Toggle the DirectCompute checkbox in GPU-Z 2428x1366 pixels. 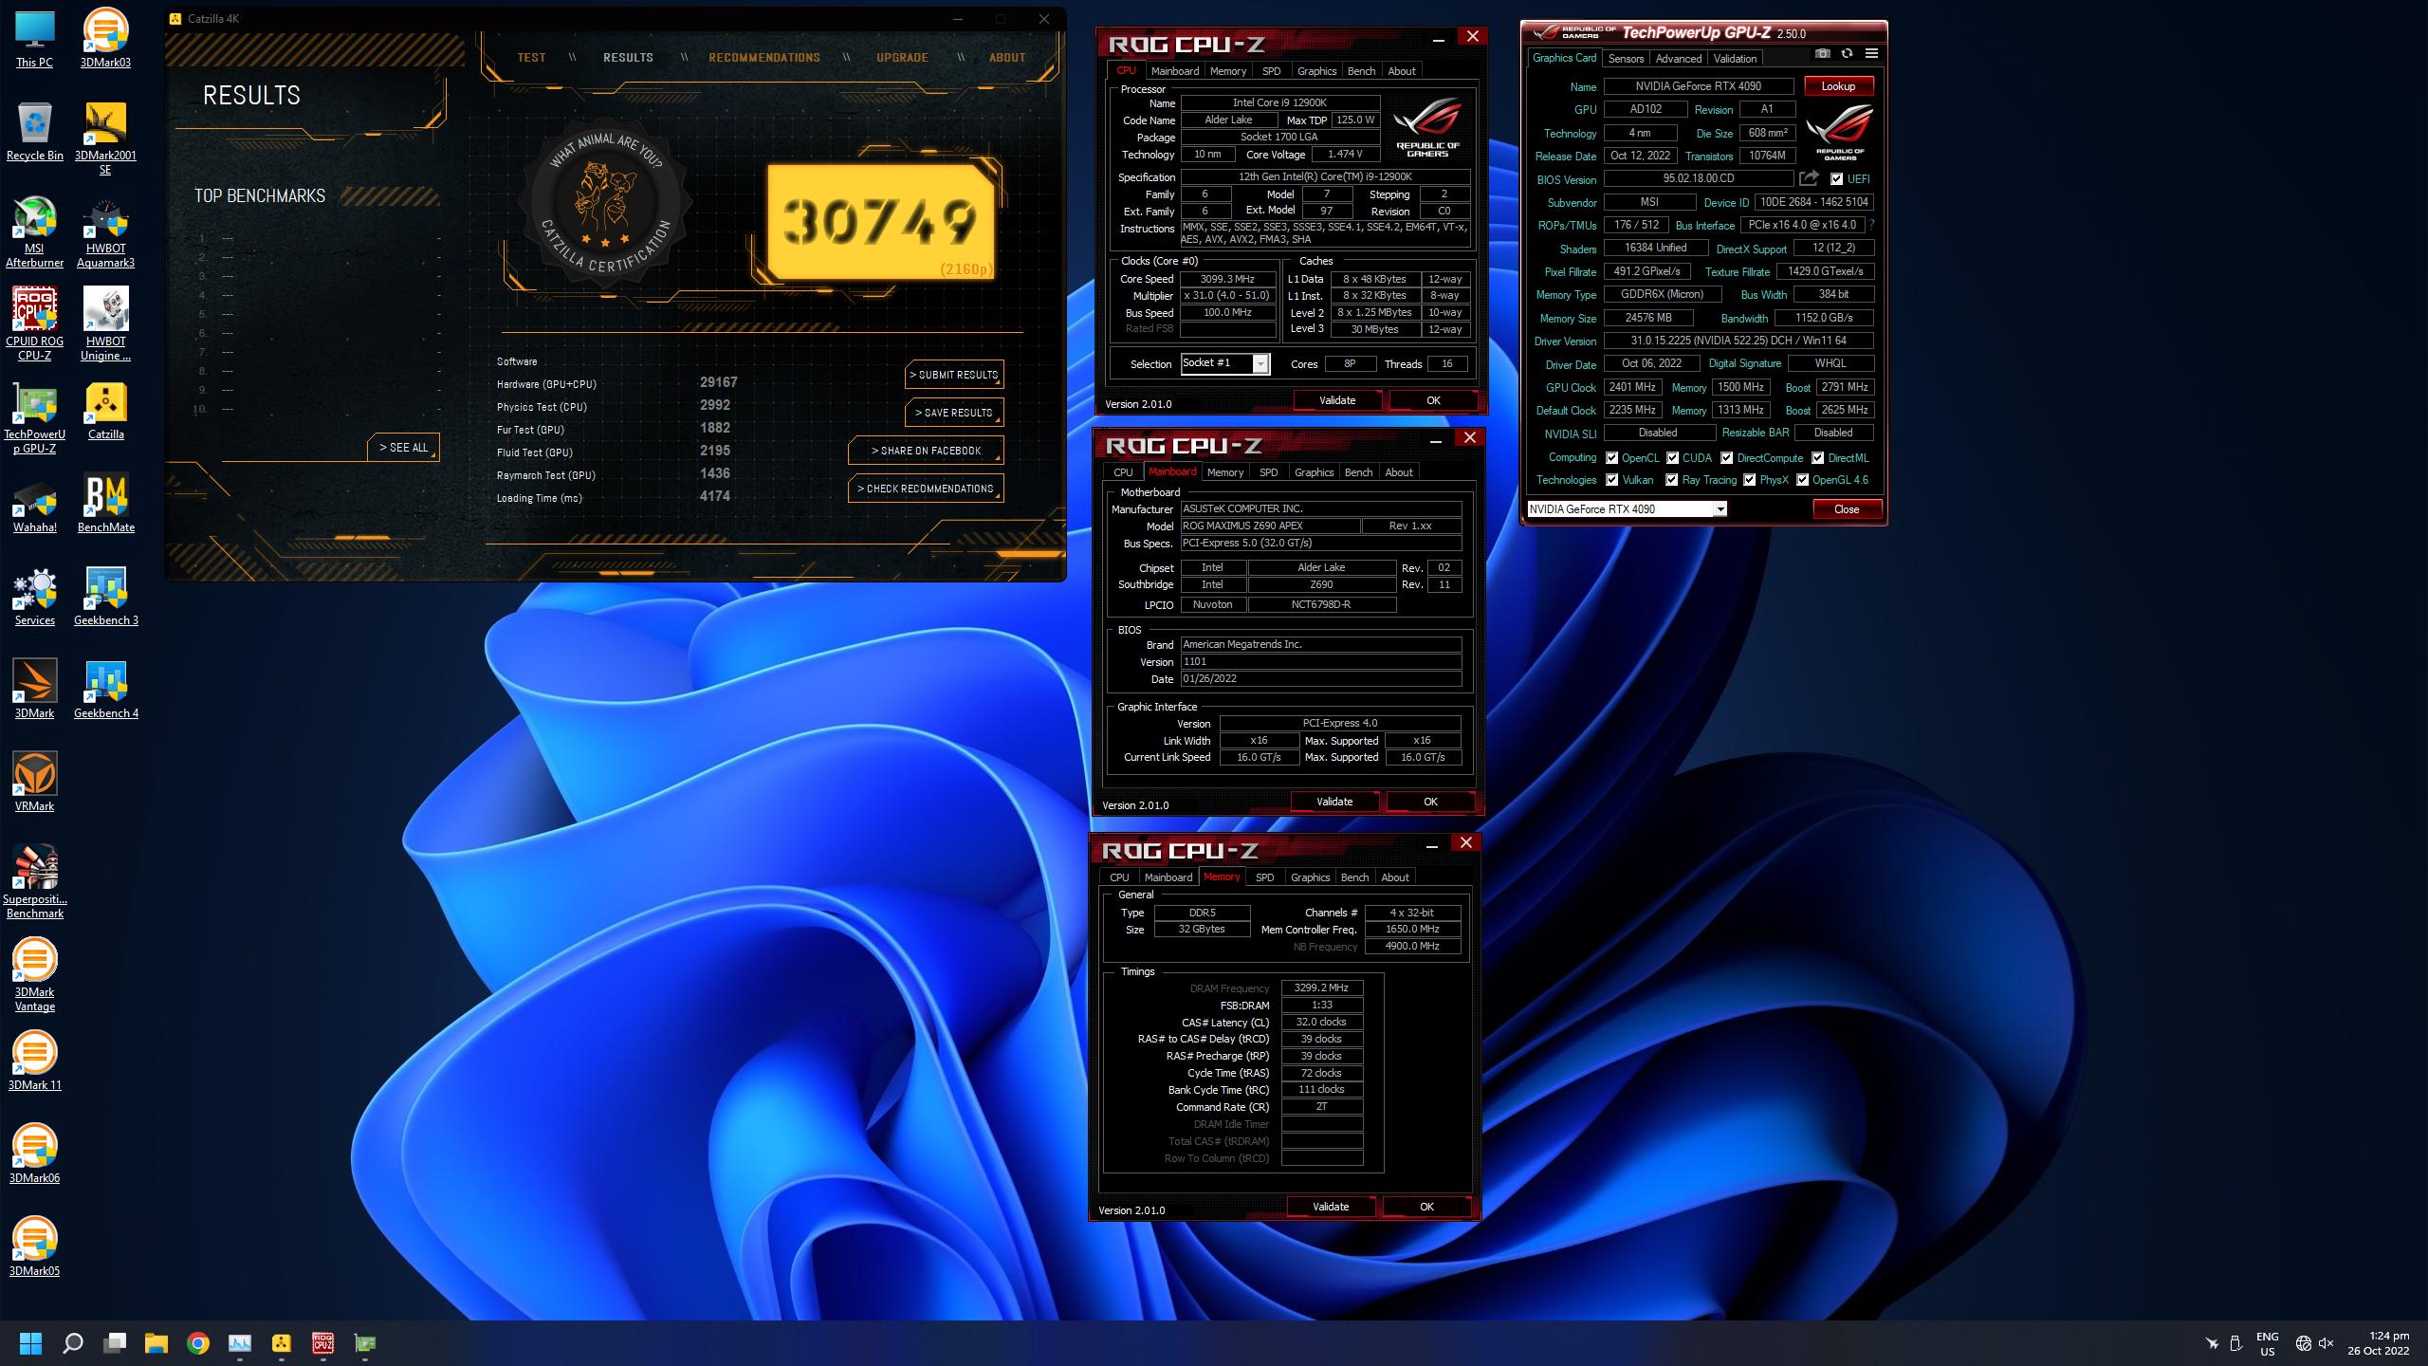pyautogui.click(x=1726, y=458)
